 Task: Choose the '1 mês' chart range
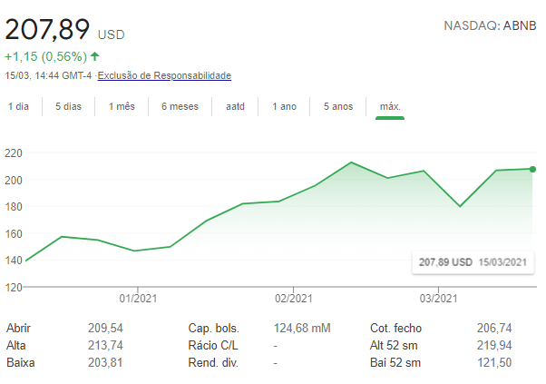coord(122,107)
